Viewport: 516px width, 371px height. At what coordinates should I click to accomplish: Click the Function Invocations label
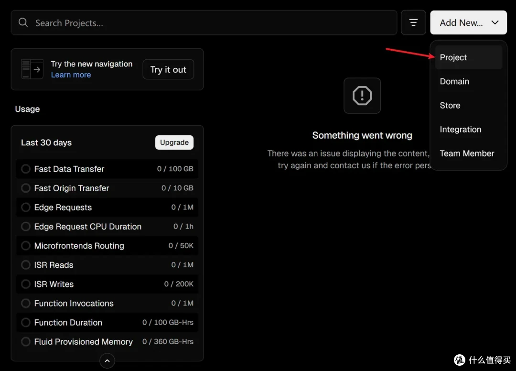coord(74,303)
